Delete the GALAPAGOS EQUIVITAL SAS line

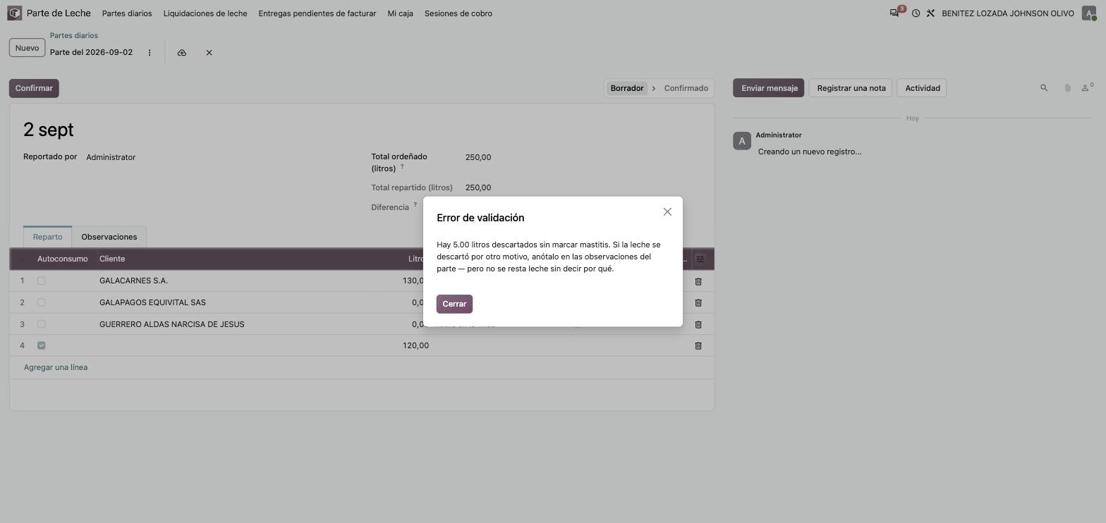698,303
